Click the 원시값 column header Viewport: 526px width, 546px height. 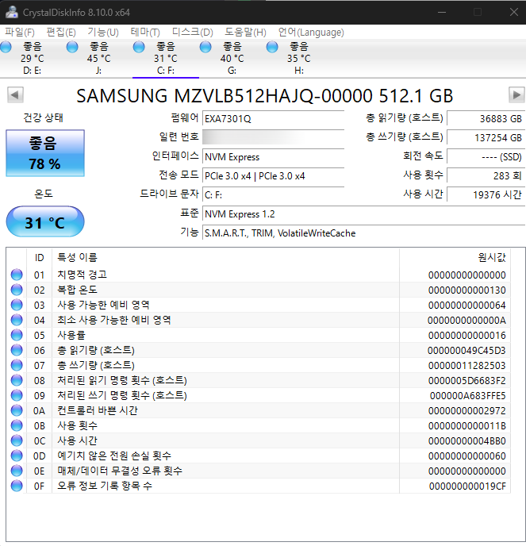tap(455, 258)
